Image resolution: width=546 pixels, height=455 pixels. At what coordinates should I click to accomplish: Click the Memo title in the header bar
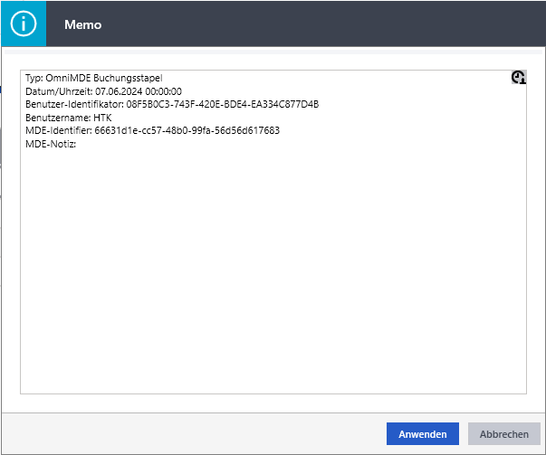pyautogui.click(x=83, y=24)
